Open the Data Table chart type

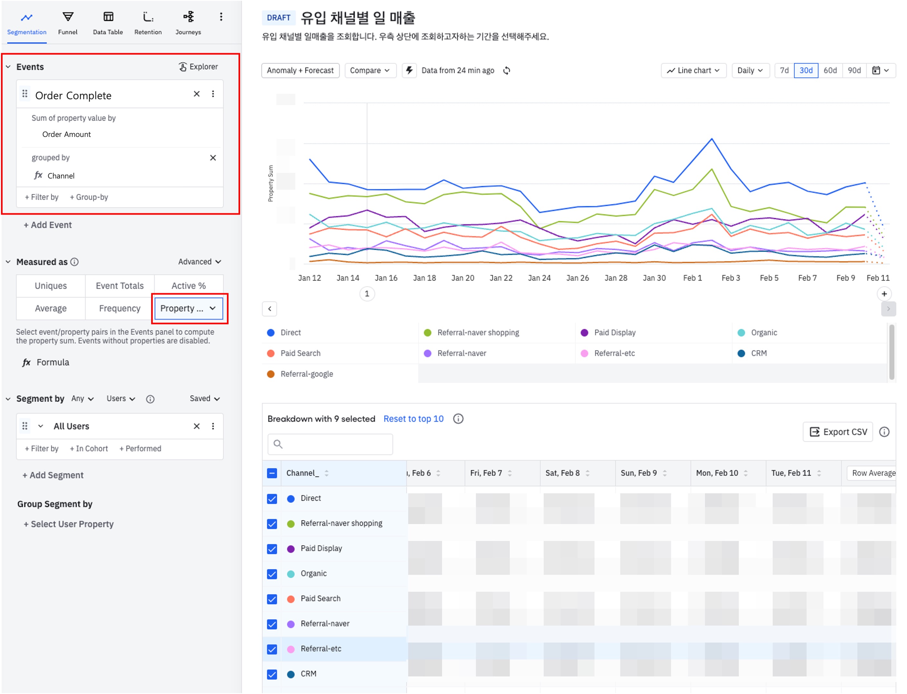click(x=108, y=23)
